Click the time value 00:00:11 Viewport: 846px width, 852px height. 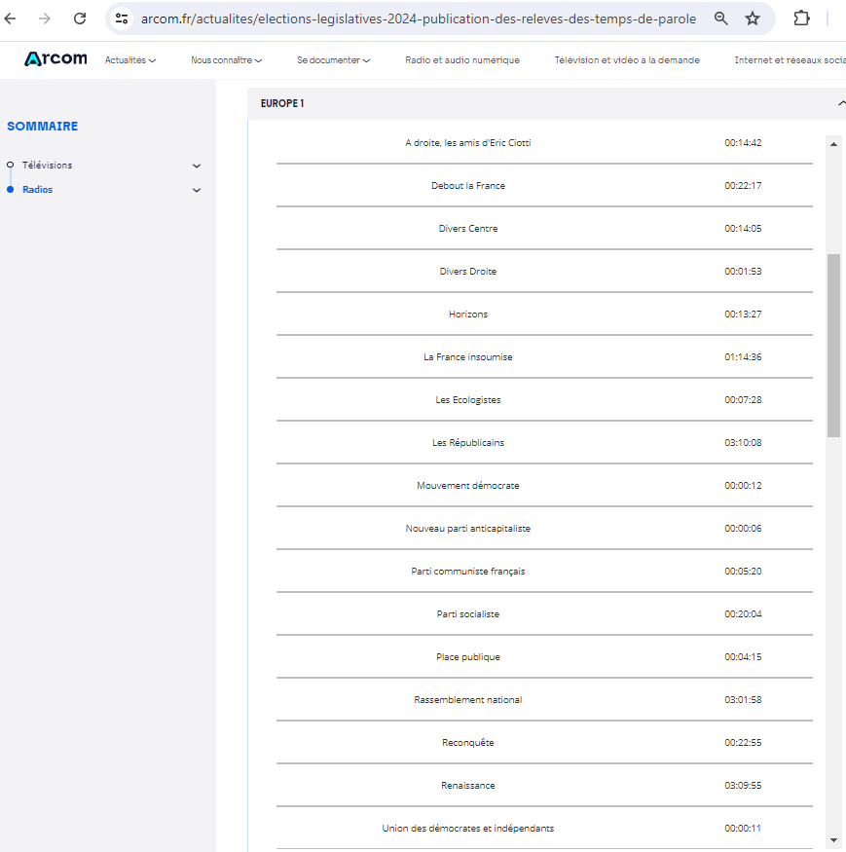(x=743, y=829)
